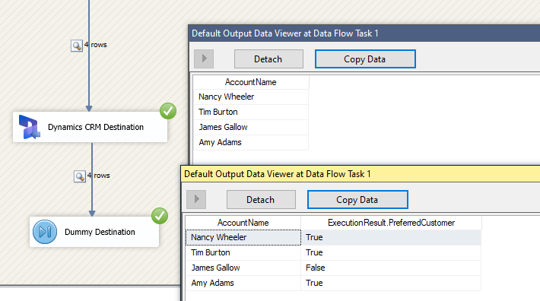Click Detach in the upper data viewer

268,59
